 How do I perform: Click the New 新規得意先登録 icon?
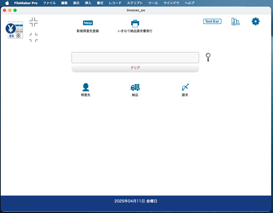88,23
